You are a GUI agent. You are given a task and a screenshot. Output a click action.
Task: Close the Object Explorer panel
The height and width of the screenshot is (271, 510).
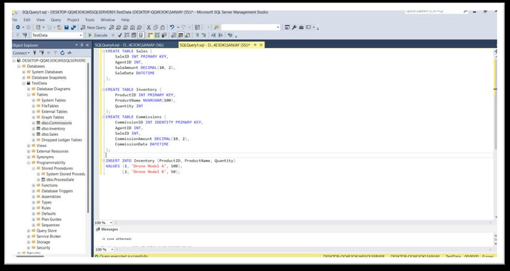87,45
